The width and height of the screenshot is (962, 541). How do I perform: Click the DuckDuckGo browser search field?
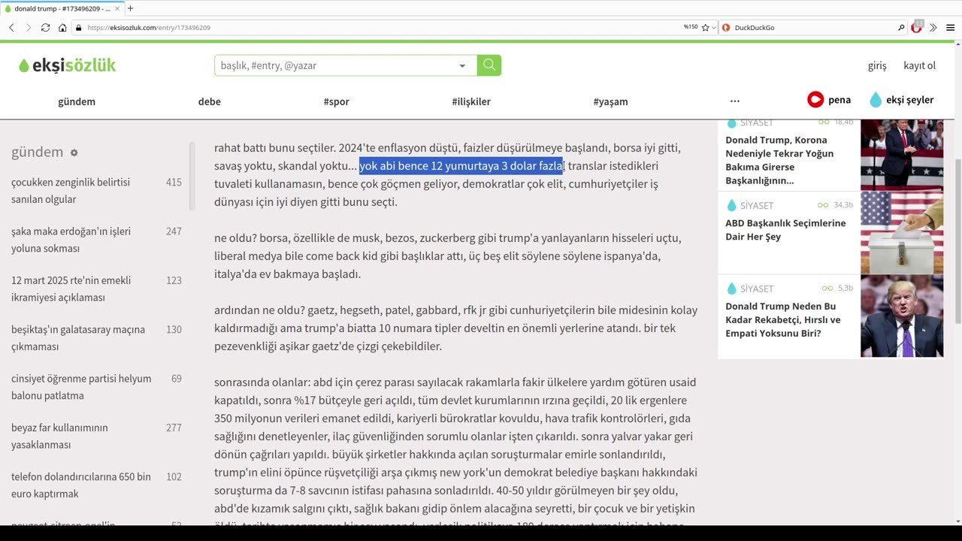pyautogui.click(x=812, y=28)
